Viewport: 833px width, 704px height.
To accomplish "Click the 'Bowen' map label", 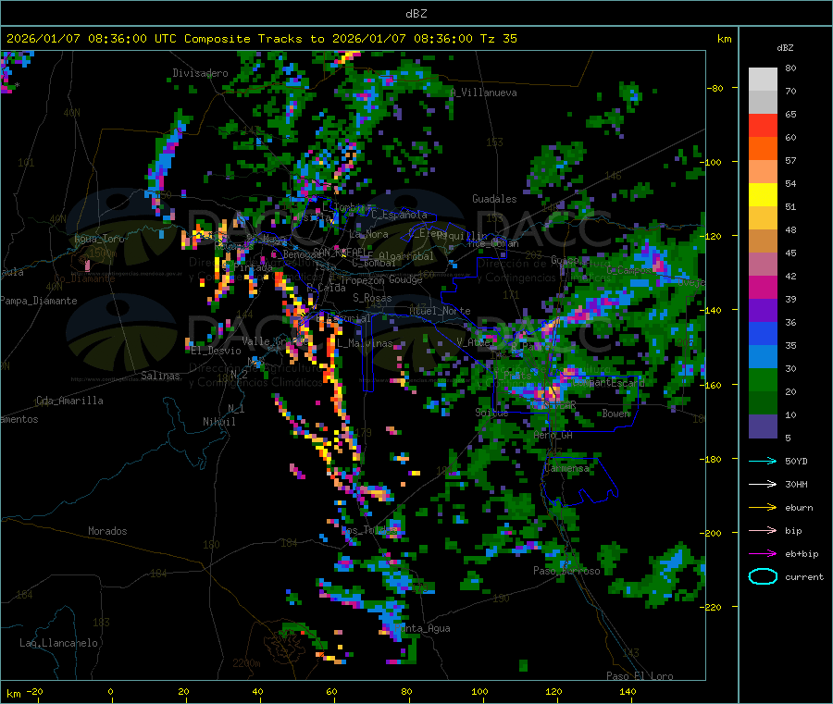I will tap(616, 413).
